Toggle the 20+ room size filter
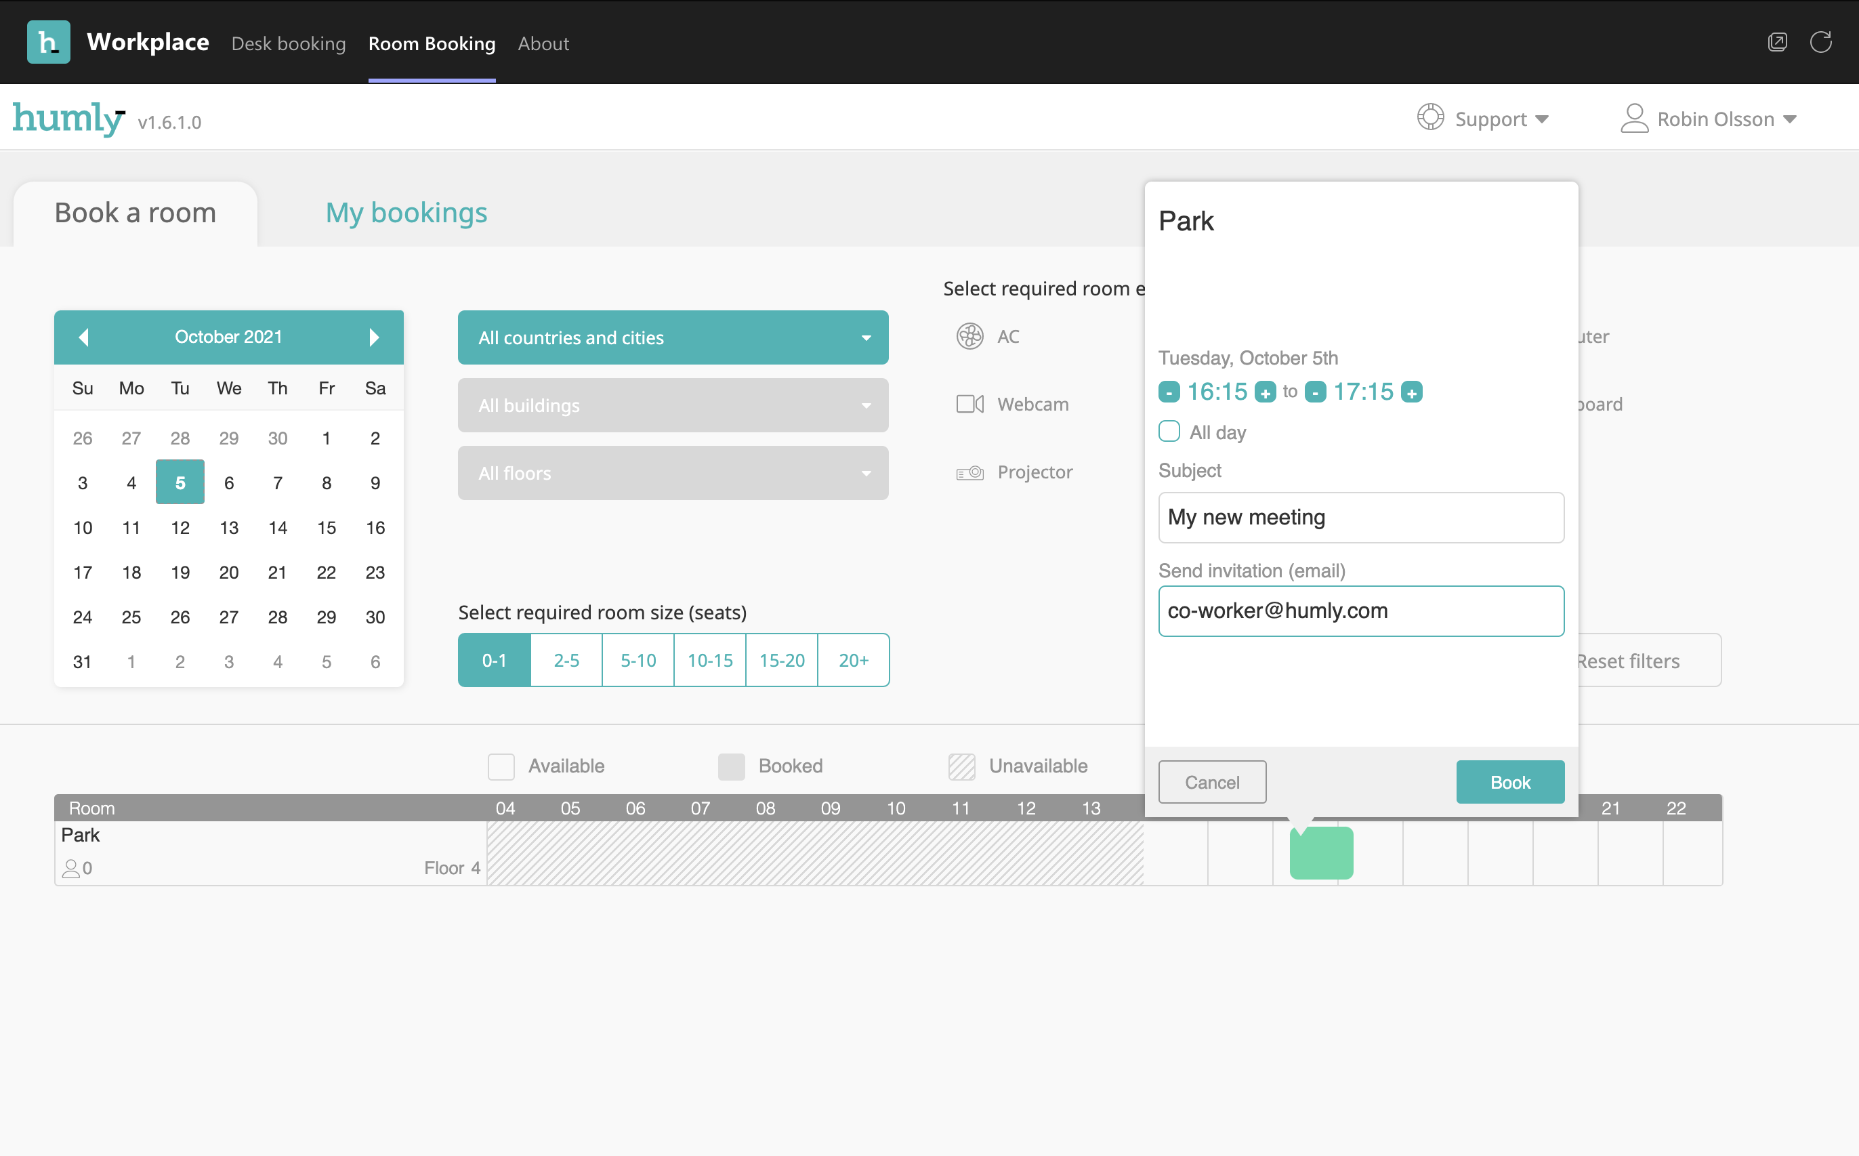Image resolution: width=1859 pixels, height=1156 pixels. [853, 660]
